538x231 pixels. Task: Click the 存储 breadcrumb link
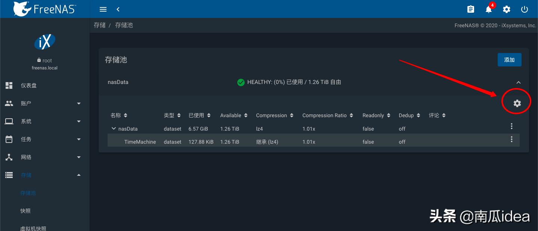(x=100, y=25)
